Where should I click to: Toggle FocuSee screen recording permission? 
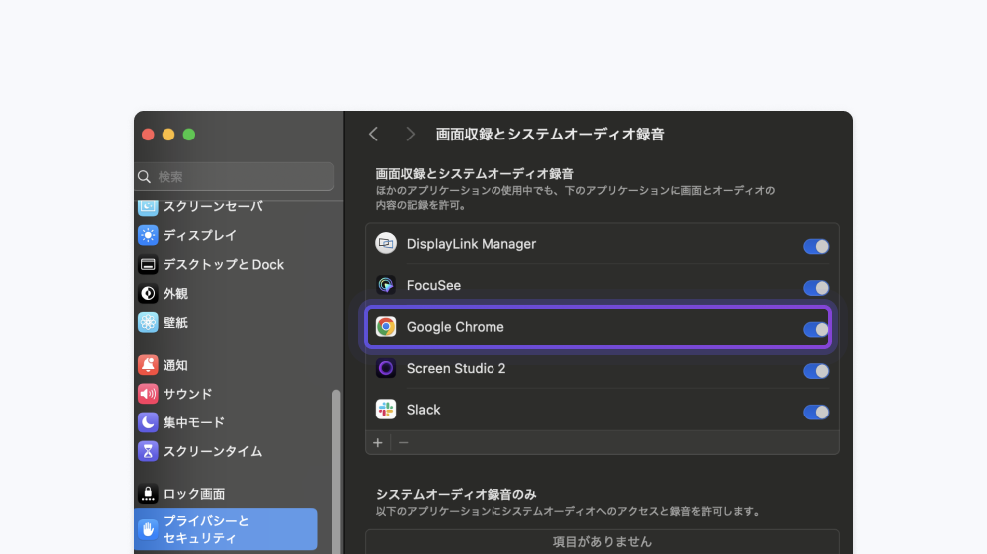(x=816, y=288)
